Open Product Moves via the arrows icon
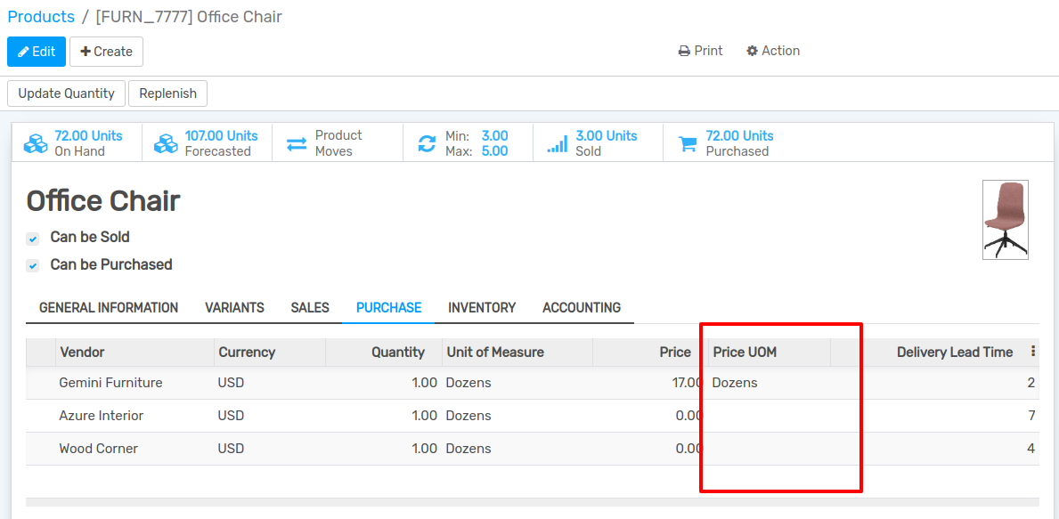The height and width of the screenshot is (519, 1059). click(x=296, y=142)
